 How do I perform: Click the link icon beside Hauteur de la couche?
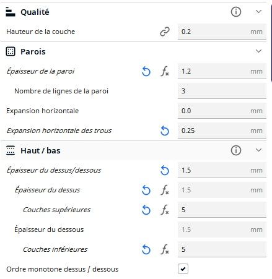165,32
